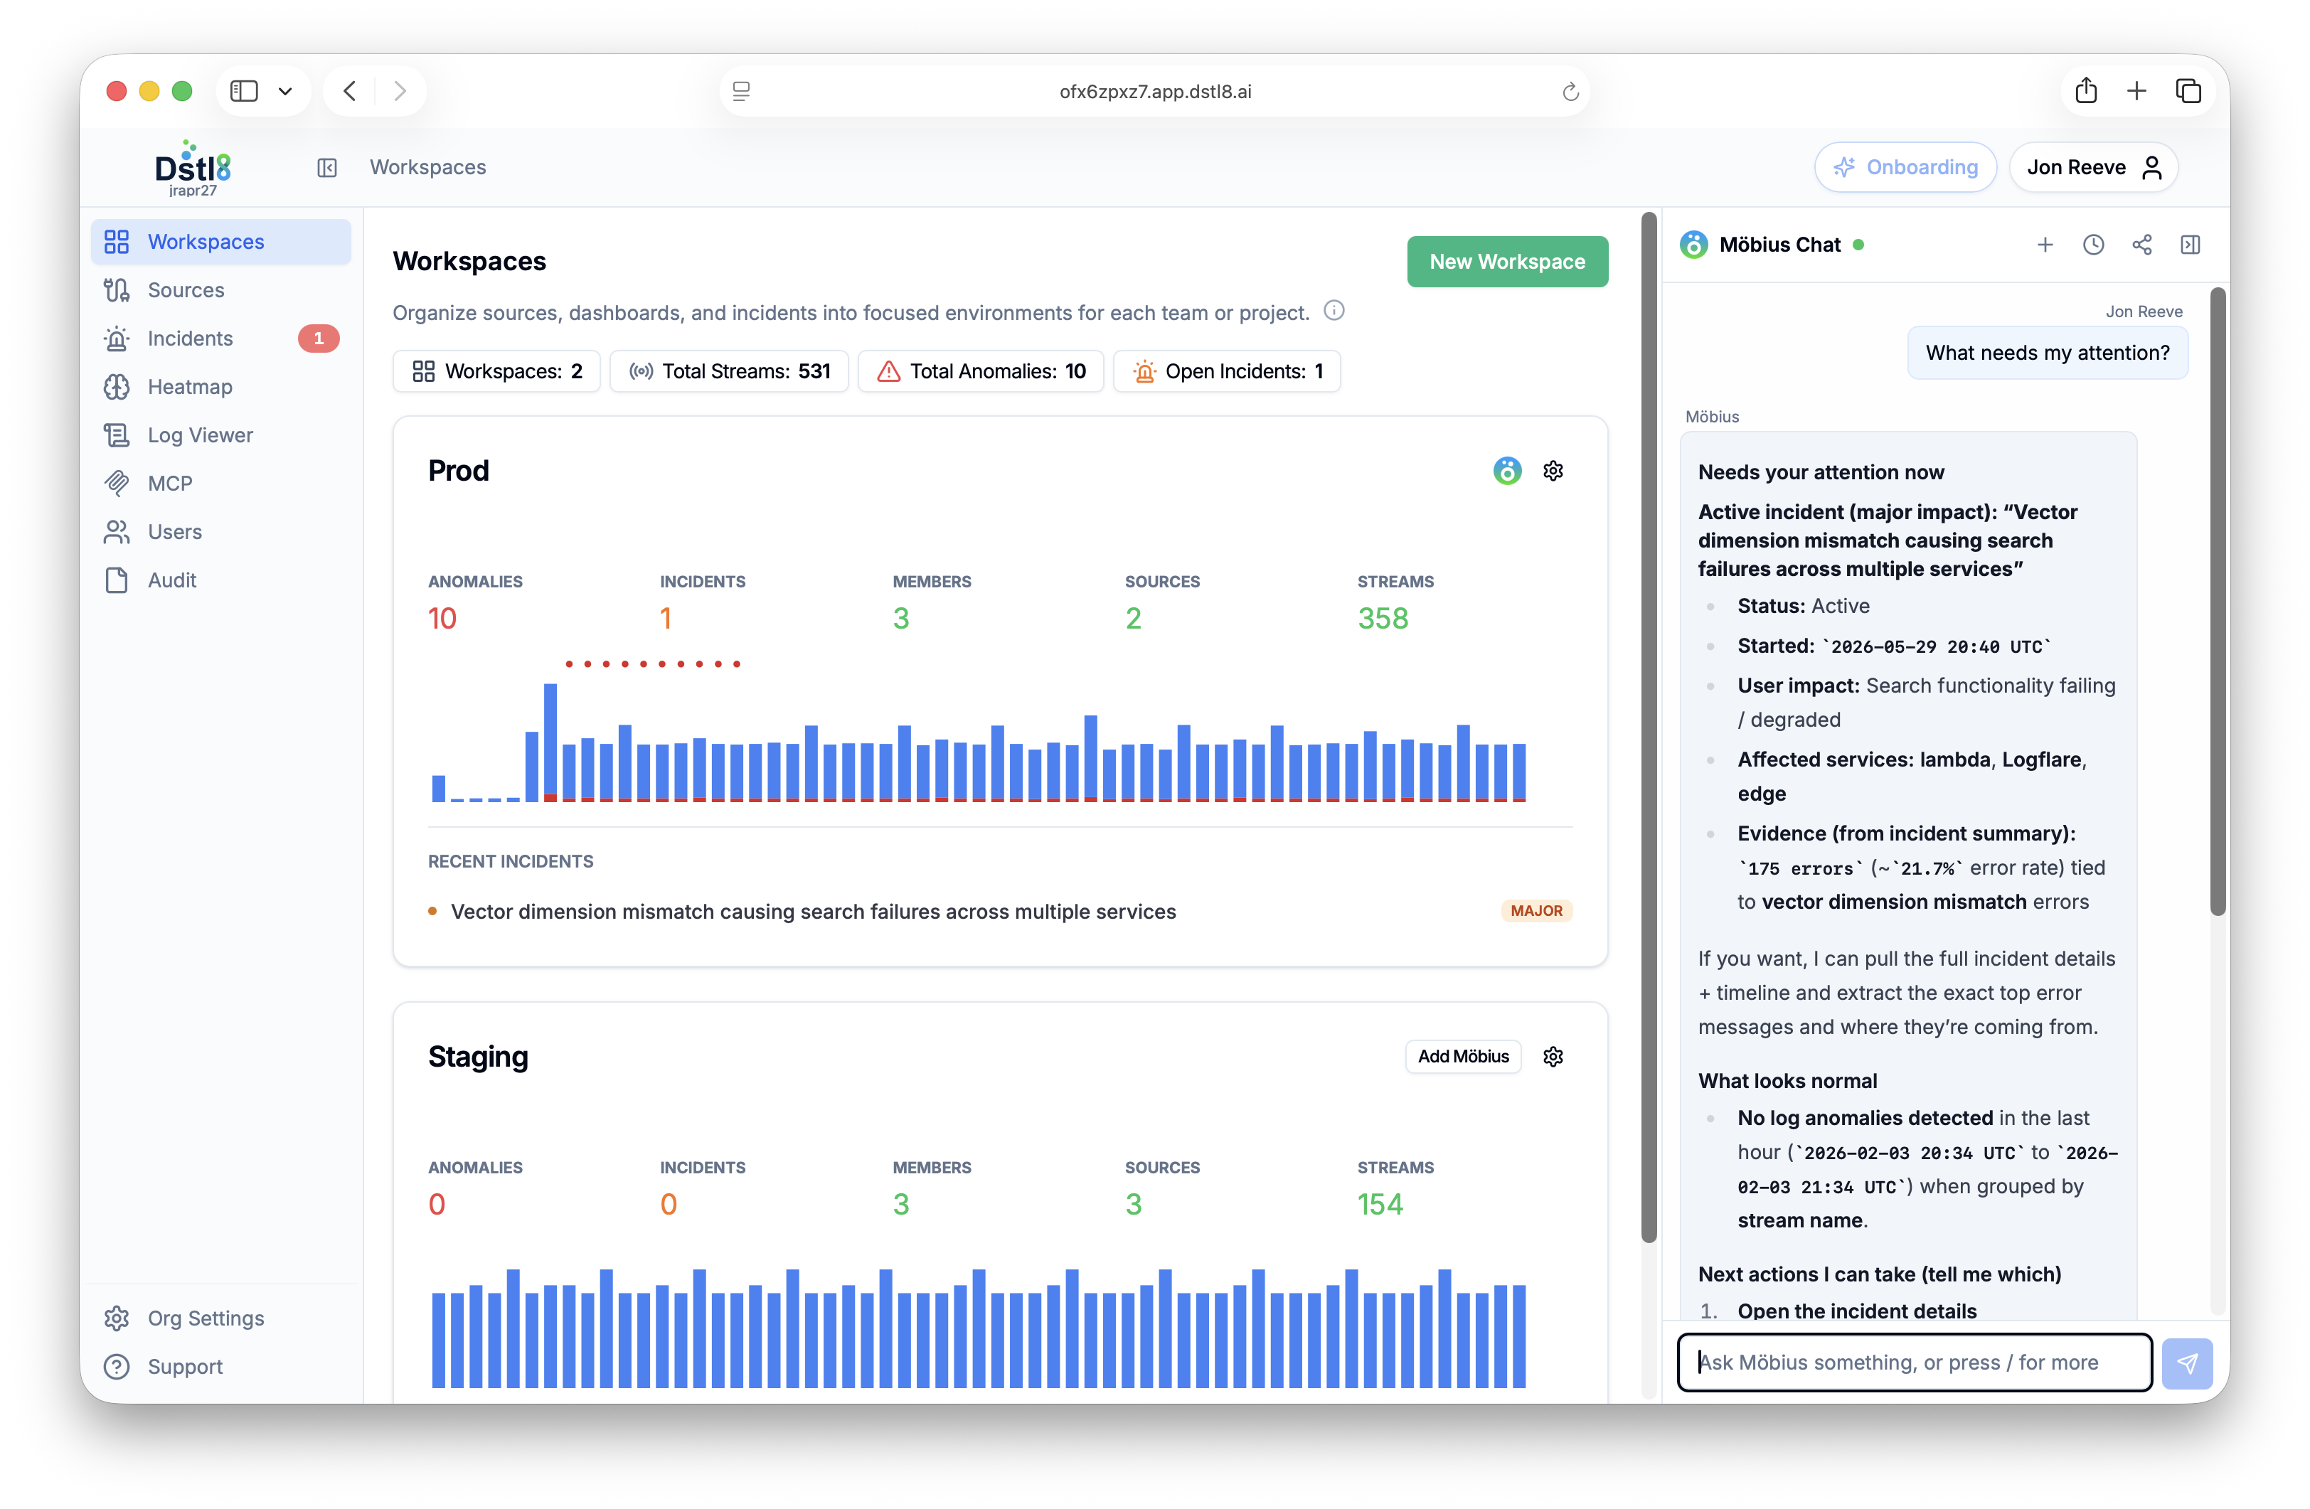Share the Möbius chat conversation
2310x1509 pixels.
tap(2141, 245)
